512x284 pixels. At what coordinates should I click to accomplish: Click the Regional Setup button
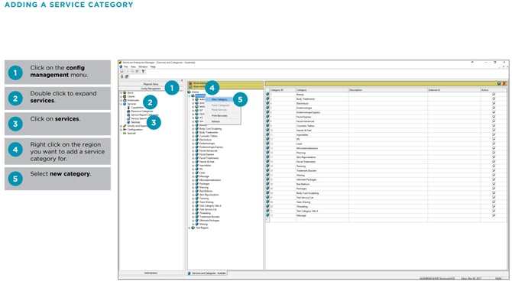coord(151,84)
